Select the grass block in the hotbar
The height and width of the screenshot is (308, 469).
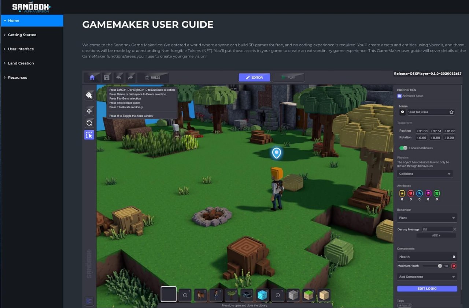pyautogui.click(x=309, y=295)
